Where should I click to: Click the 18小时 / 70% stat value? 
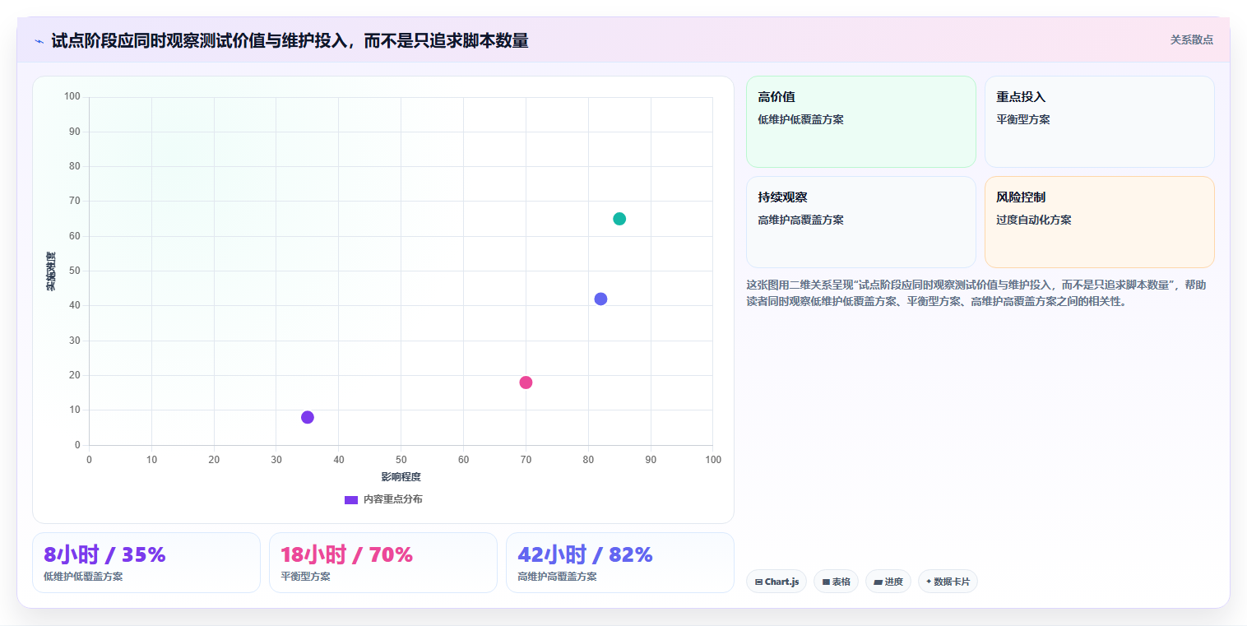(346, 554)
